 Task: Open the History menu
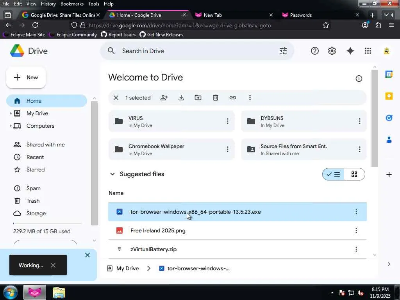48,4
